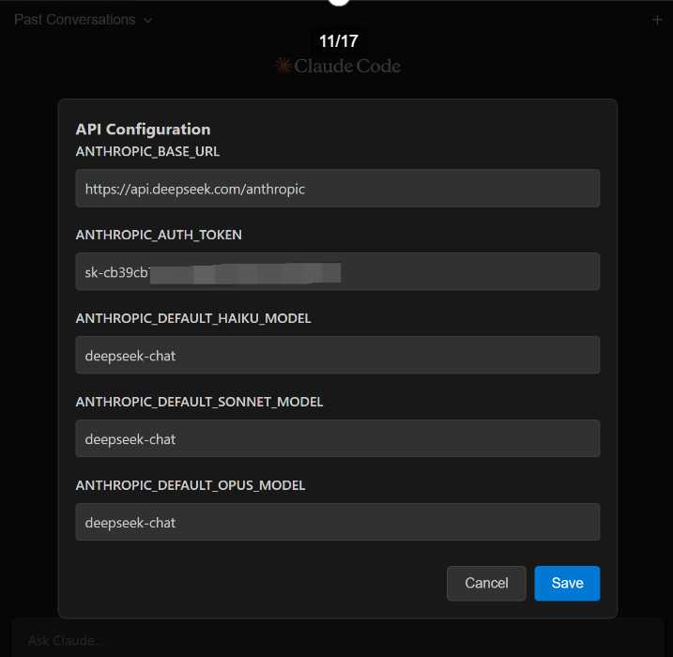Expand the Past Conversations chevron arrow
673x657 pixels.
(x=148, y=20)
